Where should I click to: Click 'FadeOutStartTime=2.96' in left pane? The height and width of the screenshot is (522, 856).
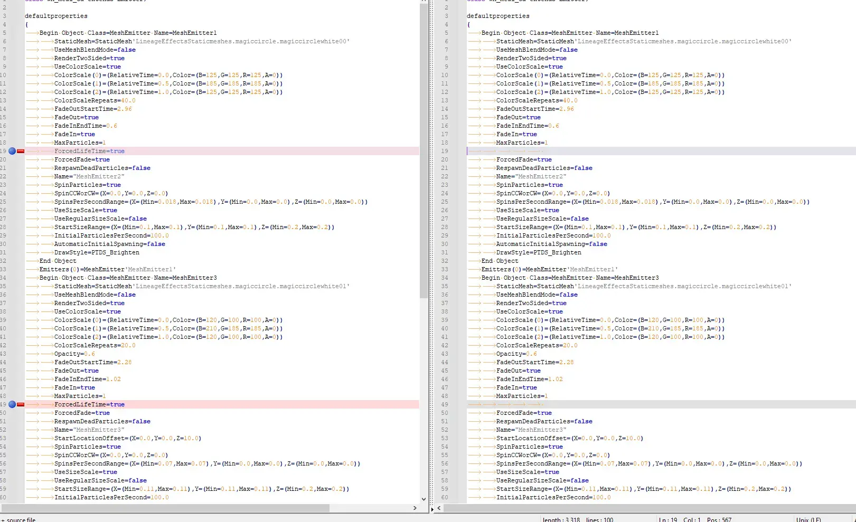coord(93,109)
